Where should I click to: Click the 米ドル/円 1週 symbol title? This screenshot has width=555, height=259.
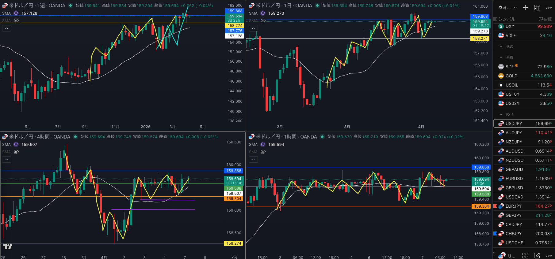pyautogui.click(x=37, y=6)
